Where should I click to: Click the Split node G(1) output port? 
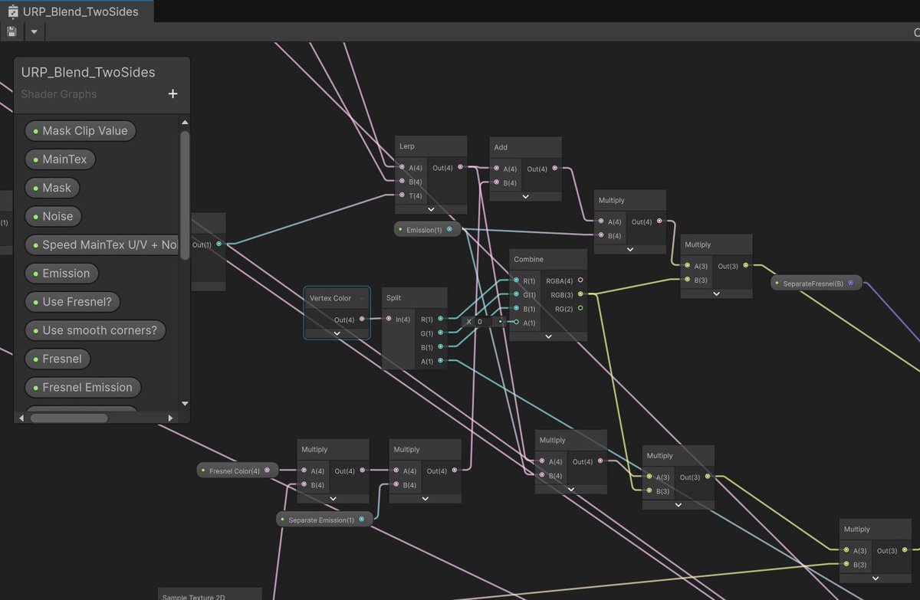[440, 333]
